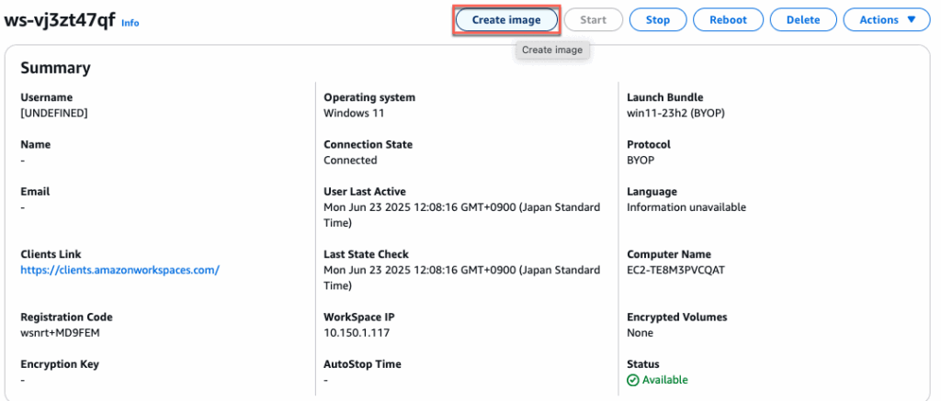The width and height of the screenshot is (941, 401).
Task: Click the Create image button
Action: point(506,19)
